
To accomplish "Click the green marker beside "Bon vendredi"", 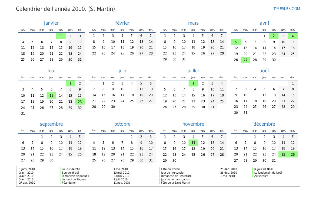I will (60, 173).
